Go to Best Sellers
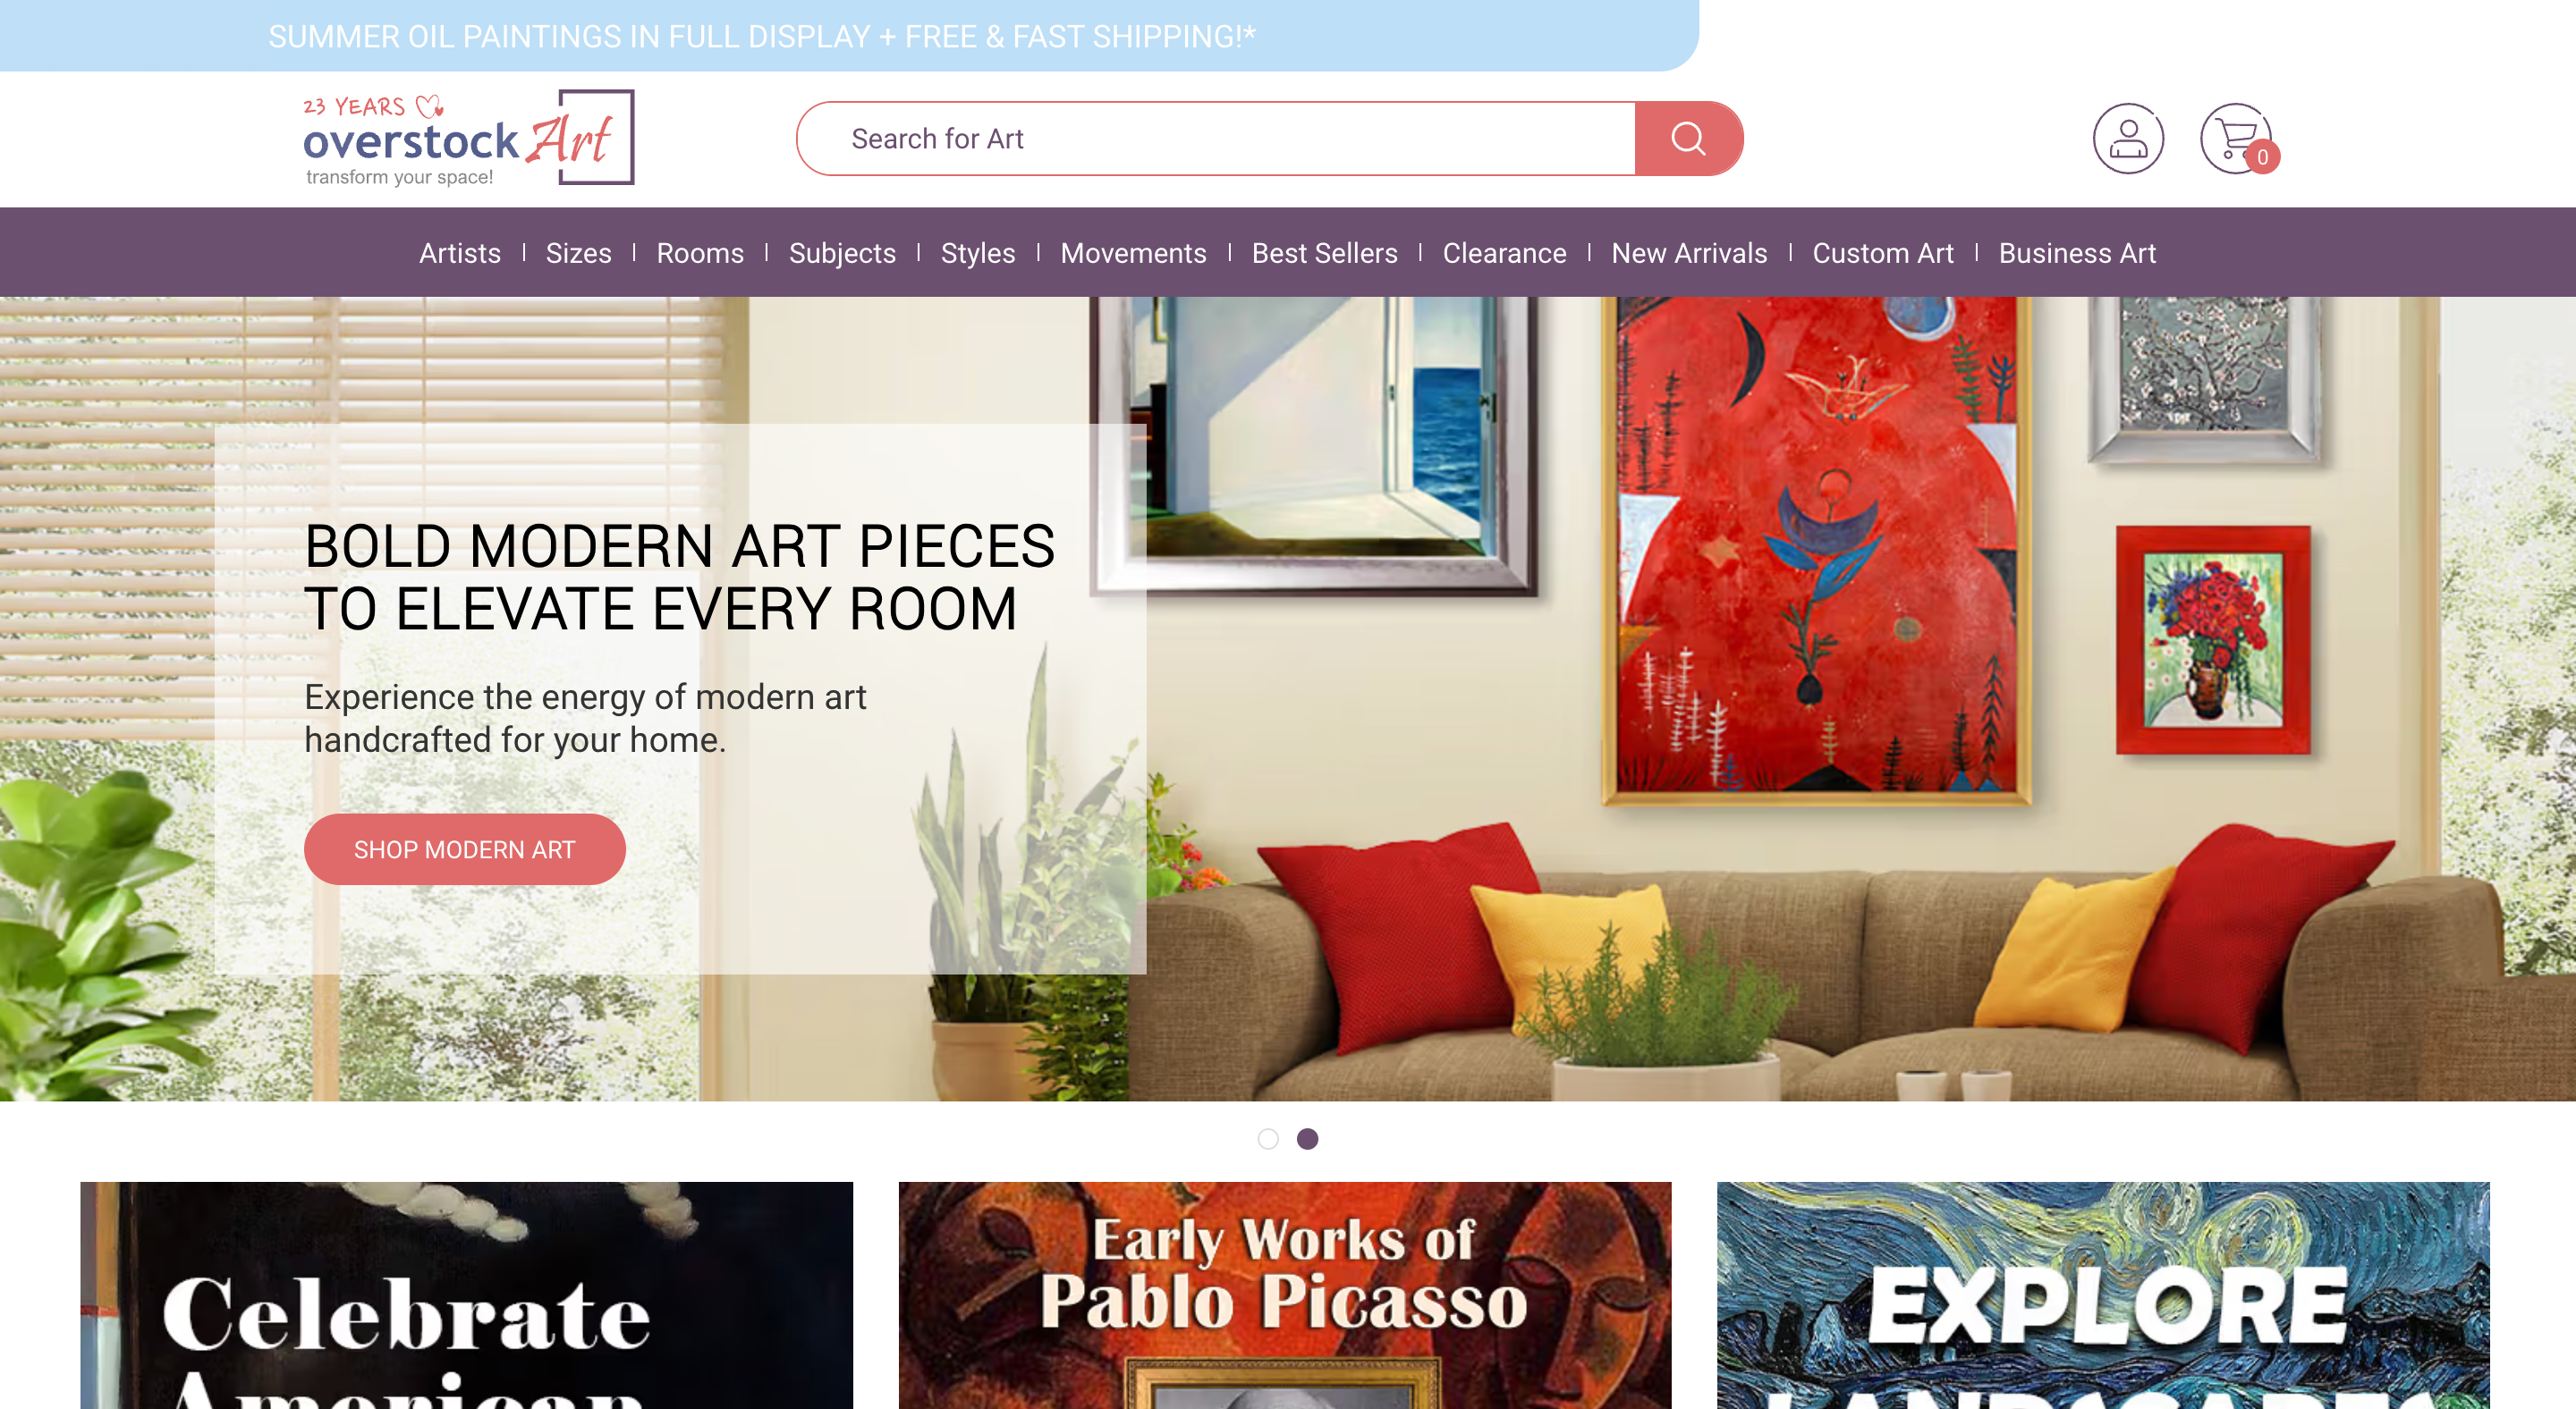 [x=1324, y=253]
